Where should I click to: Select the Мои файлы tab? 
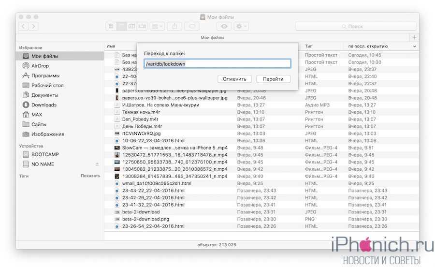[212, 37]
